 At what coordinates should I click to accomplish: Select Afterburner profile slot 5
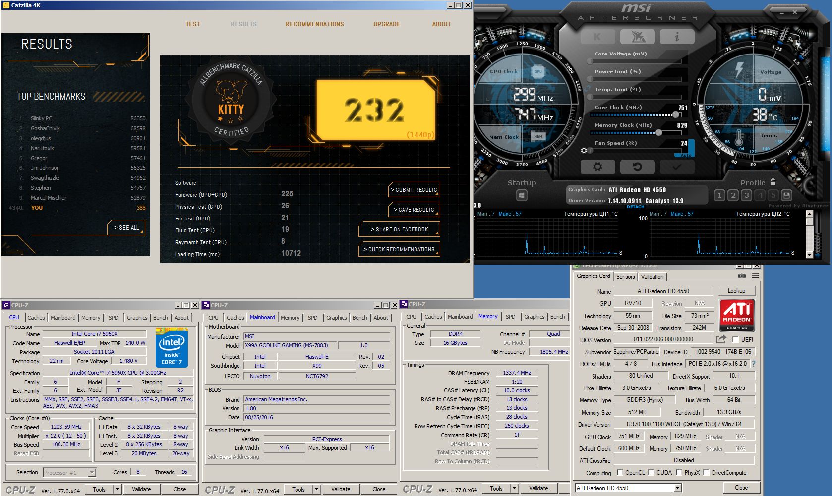(x=773, y=195)
